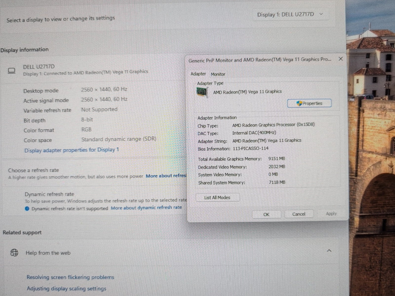Open adapter Properties button

(309, 103)
